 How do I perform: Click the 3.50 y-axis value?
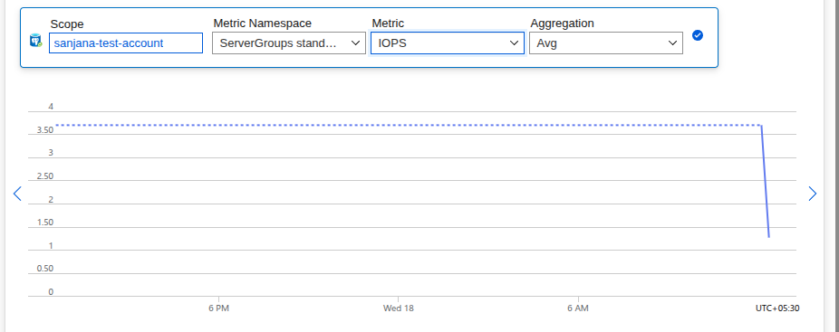pos(45,130)
